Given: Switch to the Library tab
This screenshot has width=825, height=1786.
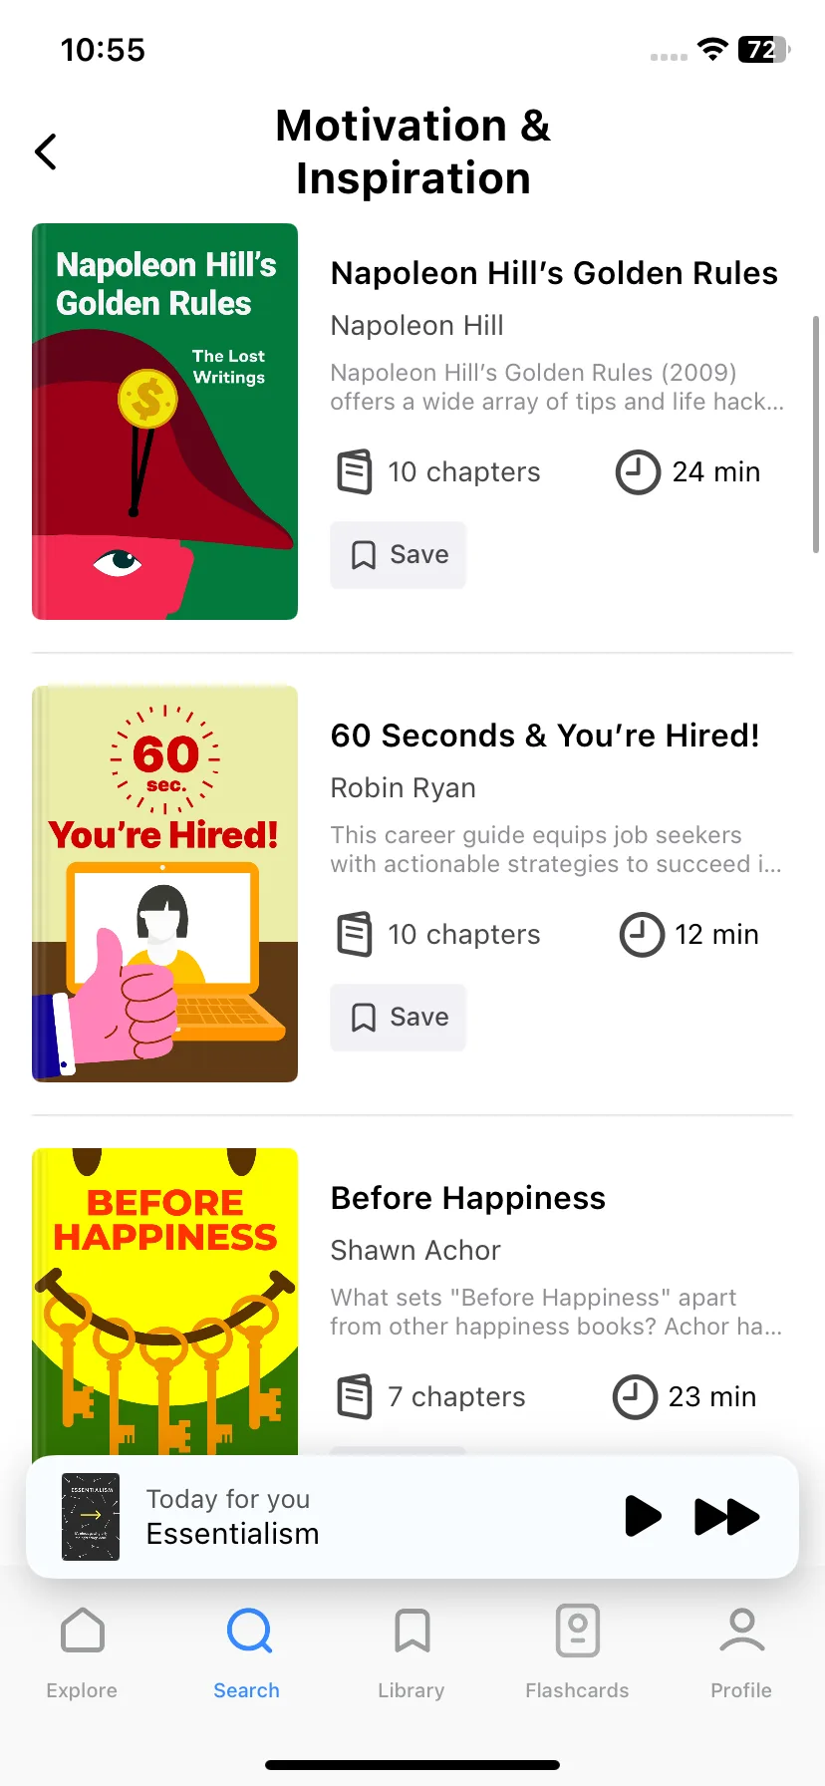Looking at the screenshot, I should (x=412, y=1631).
